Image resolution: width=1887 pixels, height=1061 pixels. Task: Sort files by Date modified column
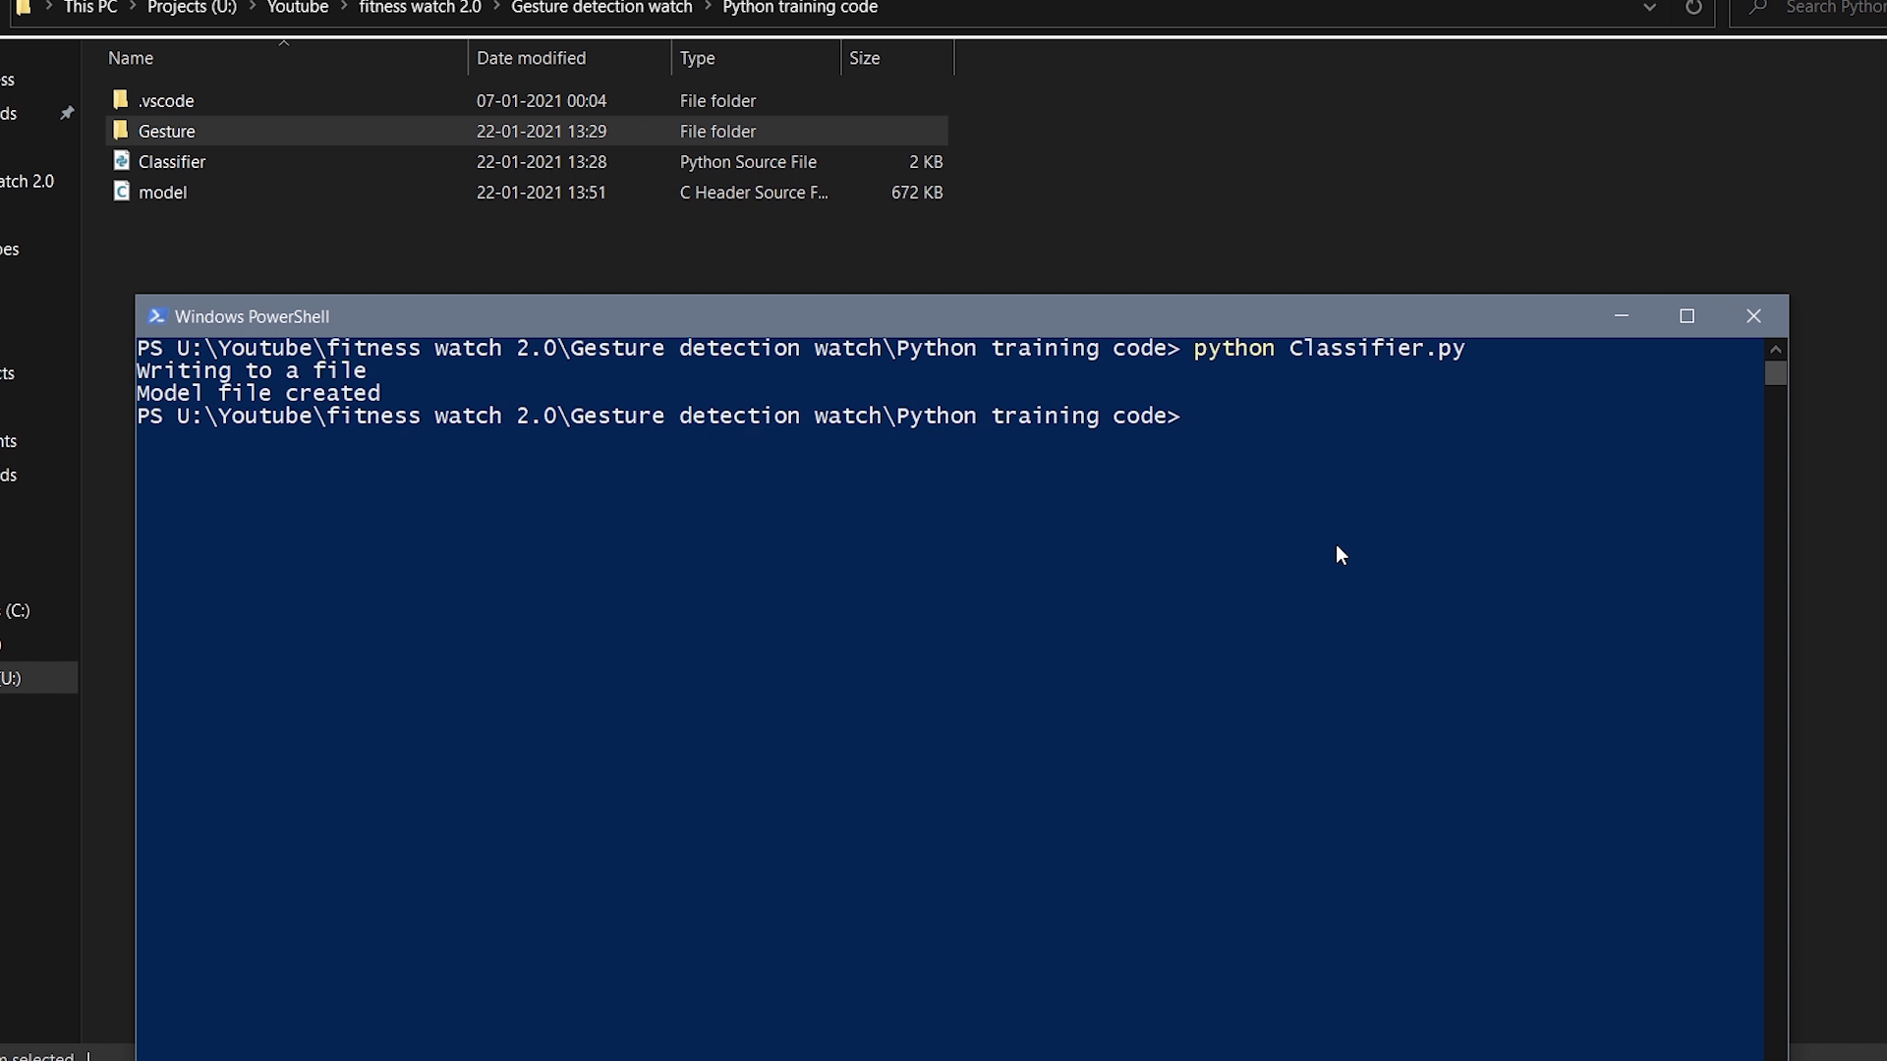(531, 58)
